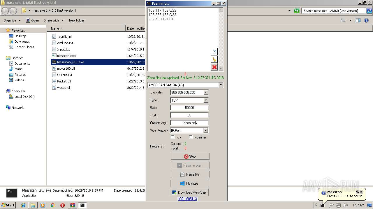Open Windows Media Player taskbar icon
The height and width of the screenshot is (209, 373).
[43, 205]
